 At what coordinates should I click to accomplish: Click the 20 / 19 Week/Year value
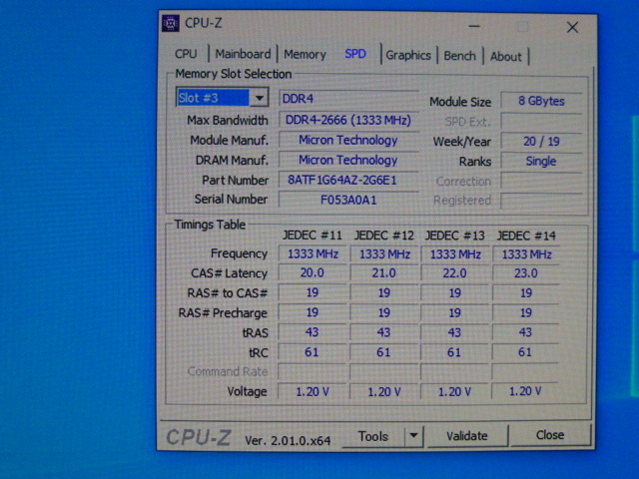pos(541,142)
